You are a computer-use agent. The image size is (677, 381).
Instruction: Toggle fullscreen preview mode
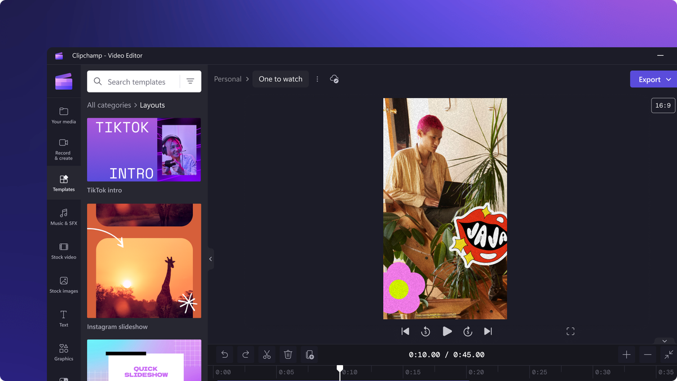(x=570, y=331)
